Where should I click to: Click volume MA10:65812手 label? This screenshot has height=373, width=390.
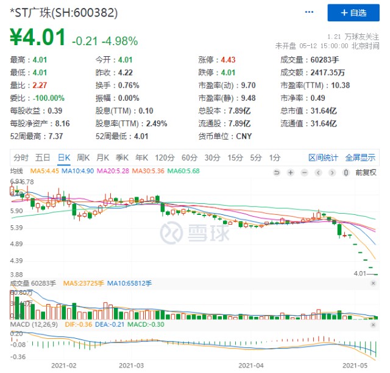[x=129, y=283]
